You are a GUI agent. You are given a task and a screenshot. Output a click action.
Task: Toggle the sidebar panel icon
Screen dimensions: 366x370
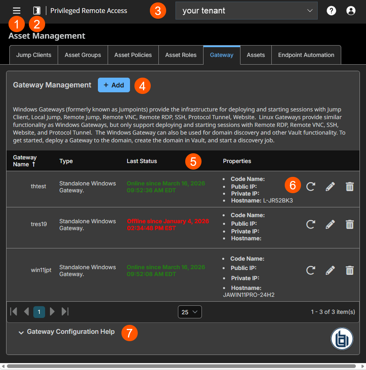point(37,11)
